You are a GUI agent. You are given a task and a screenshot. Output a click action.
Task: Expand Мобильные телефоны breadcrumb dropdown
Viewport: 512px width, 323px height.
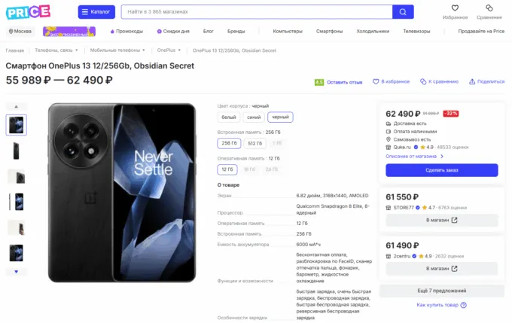click(146, 50)
